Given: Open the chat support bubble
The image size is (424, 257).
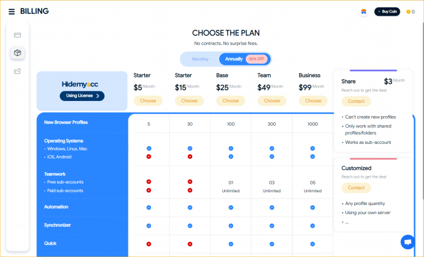Looking at the screenshot, I should (x=408, y=242).
